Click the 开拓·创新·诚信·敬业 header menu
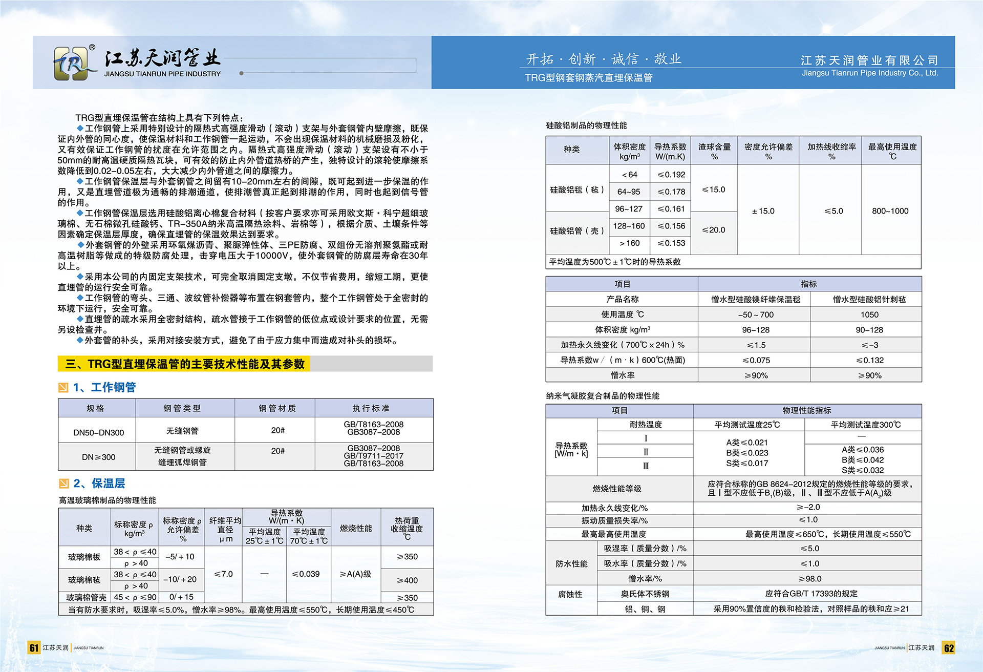The height and width of the screenshot is (672, 983). click(x=603, y=58)
